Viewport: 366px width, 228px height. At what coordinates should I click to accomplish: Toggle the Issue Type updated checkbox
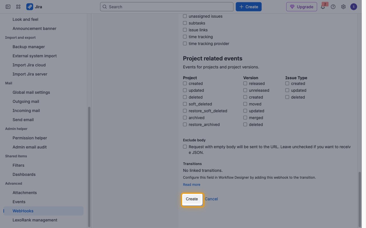287,90
